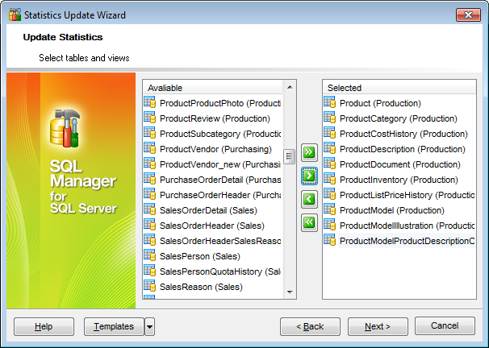Select ProductCostHistory (Production) row

click(399, 134)
